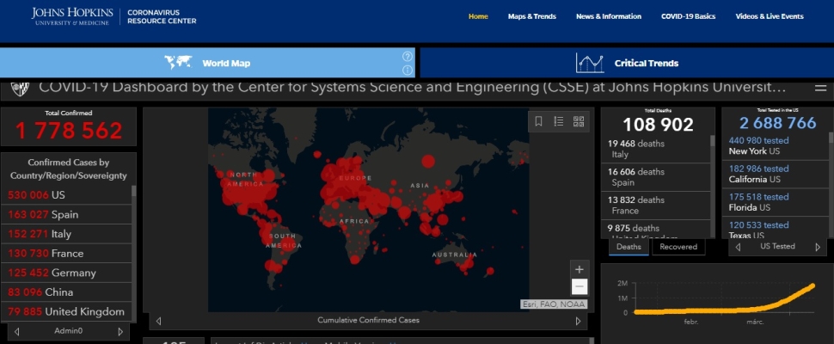The width and height of the screenshot is (834, 344).
Task: Select China row with 83 096 cases
Action: 66,292
